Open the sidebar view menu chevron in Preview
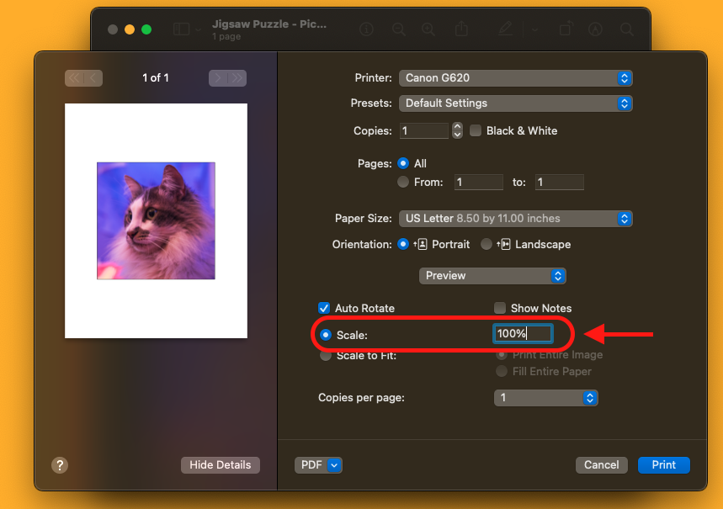Viewport: 723px width, 509px height. [x=199, y=30]
